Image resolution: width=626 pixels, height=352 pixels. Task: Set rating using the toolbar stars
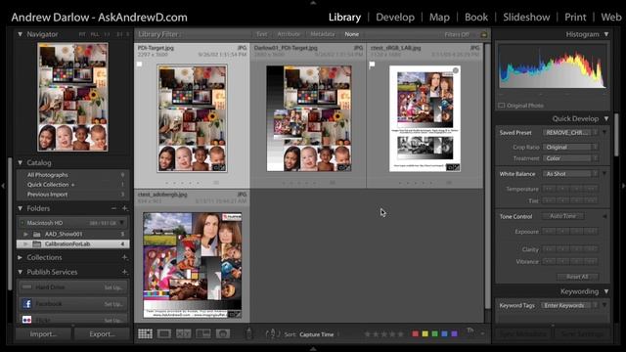(383, 334)
